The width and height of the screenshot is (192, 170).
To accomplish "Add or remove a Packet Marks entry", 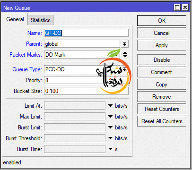I will pos(125,54).
